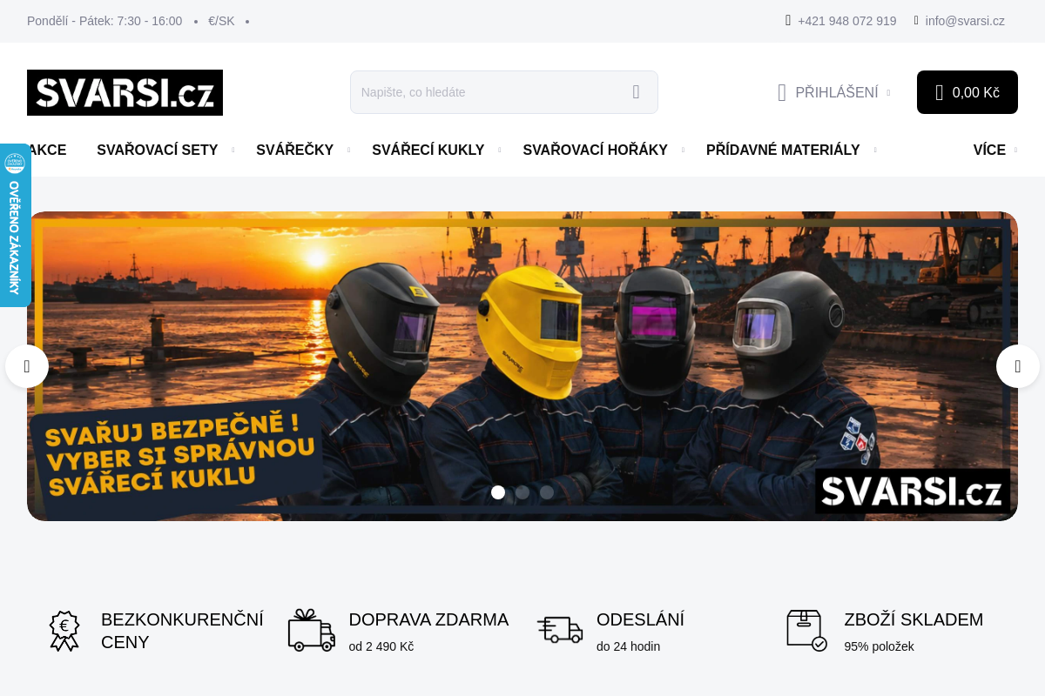
Task: Expand the VÍCE menu arrow
Action: click(x=1015, y=151)
